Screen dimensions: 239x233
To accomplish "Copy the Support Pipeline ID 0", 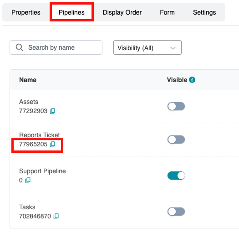I will [28, 180].
